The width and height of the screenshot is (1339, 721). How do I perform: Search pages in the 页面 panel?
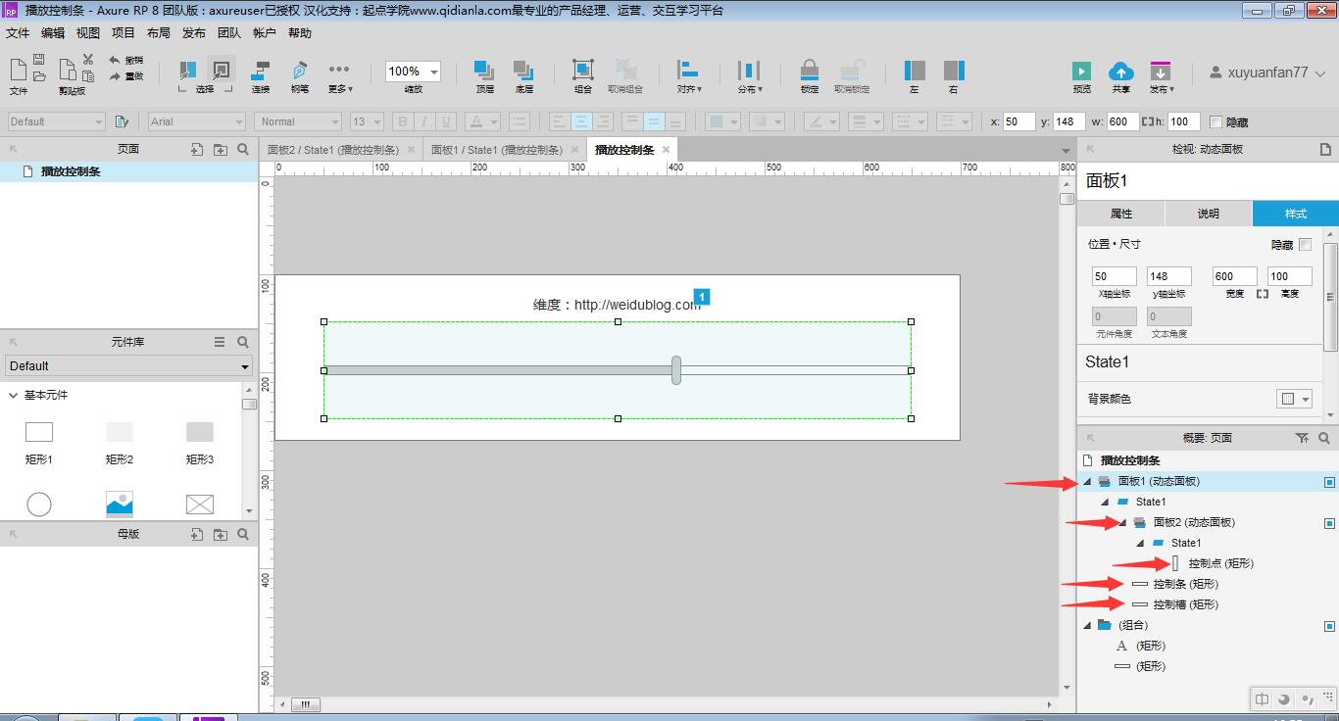[x=243, y=150]
